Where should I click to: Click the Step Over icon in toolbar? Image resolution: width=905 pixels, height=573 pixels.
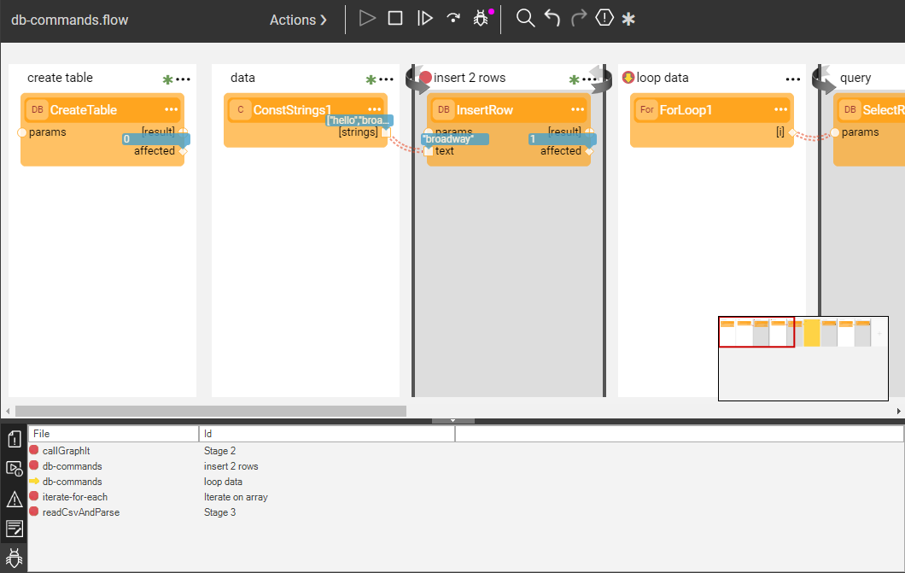pos(453,18)
